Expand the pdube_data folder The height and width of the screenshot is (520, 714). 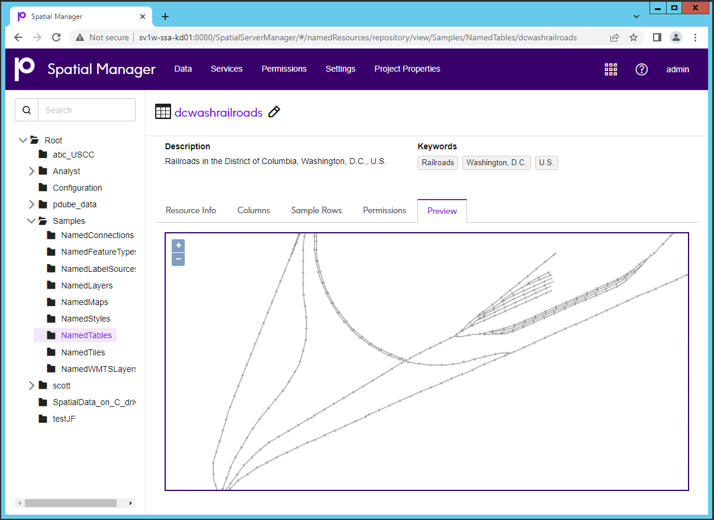(x=31, y=204)
